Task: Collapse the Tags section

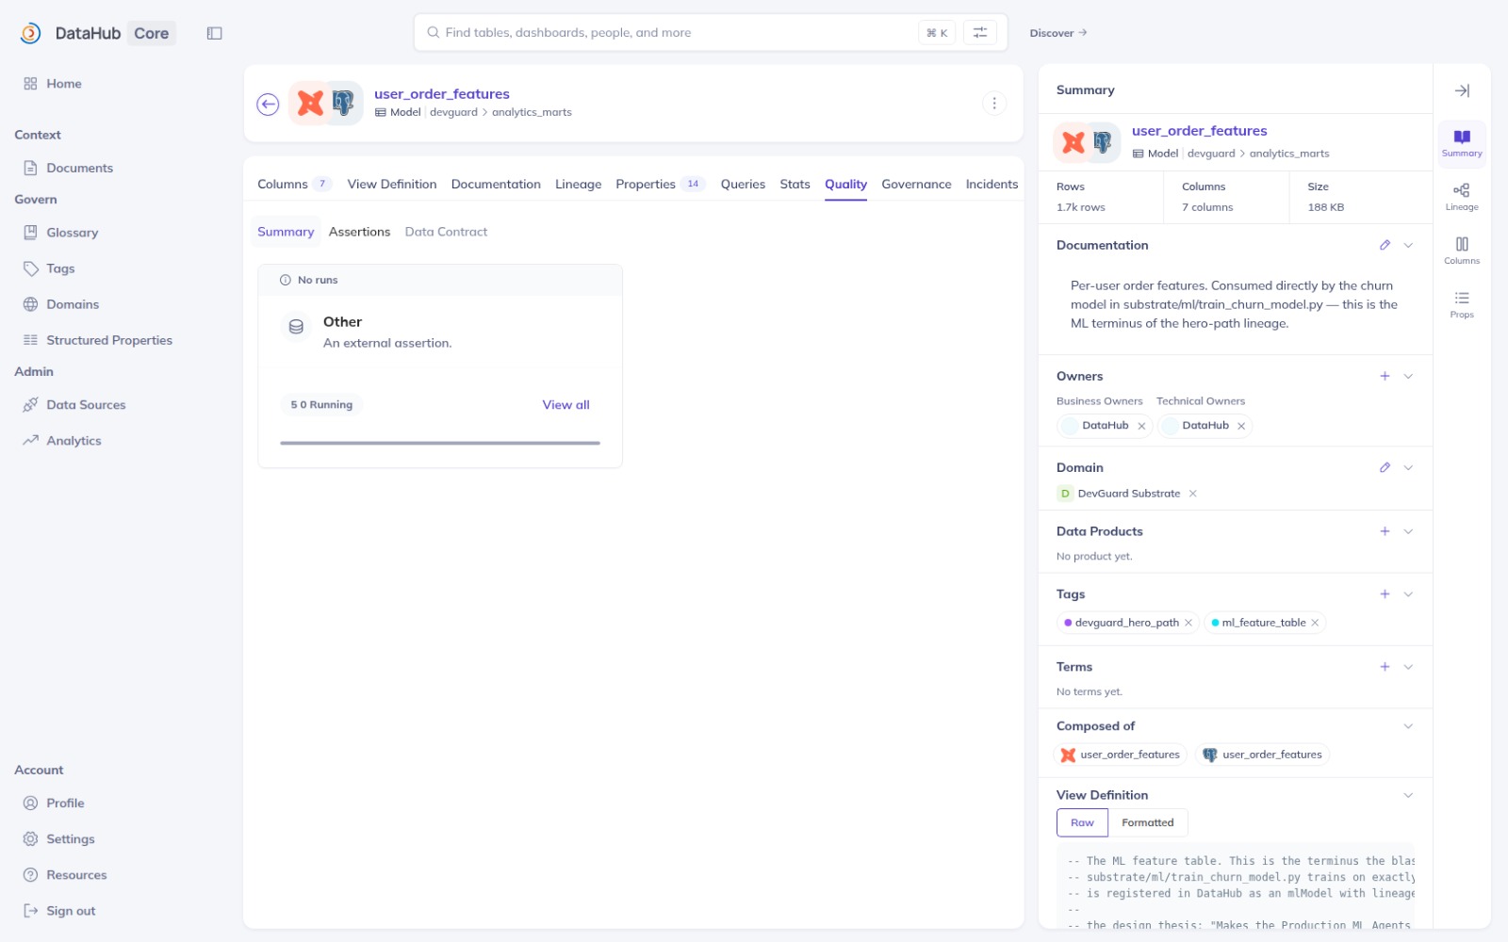Action: [x=1408, y=594]
